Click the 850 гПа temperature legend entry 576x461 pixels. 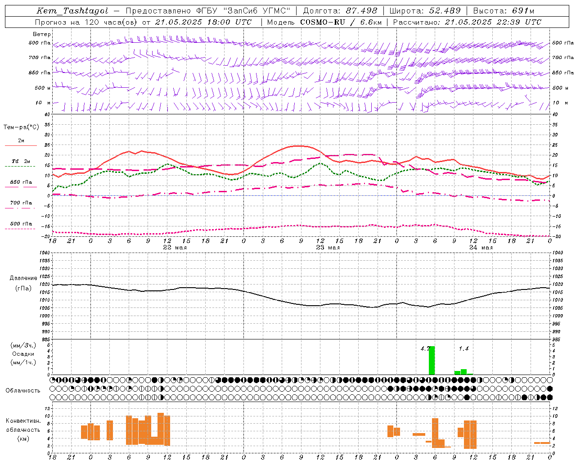click(x=21, y=182)
